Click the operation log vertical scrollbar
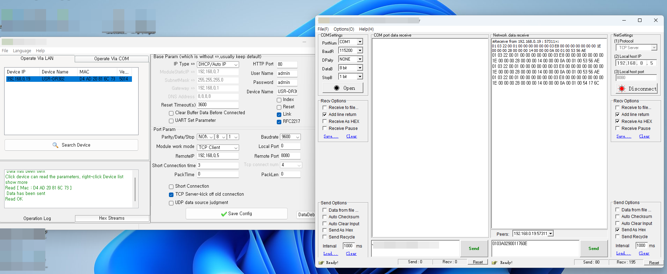This screenshot has height=274, width=667. click(135, 189)
